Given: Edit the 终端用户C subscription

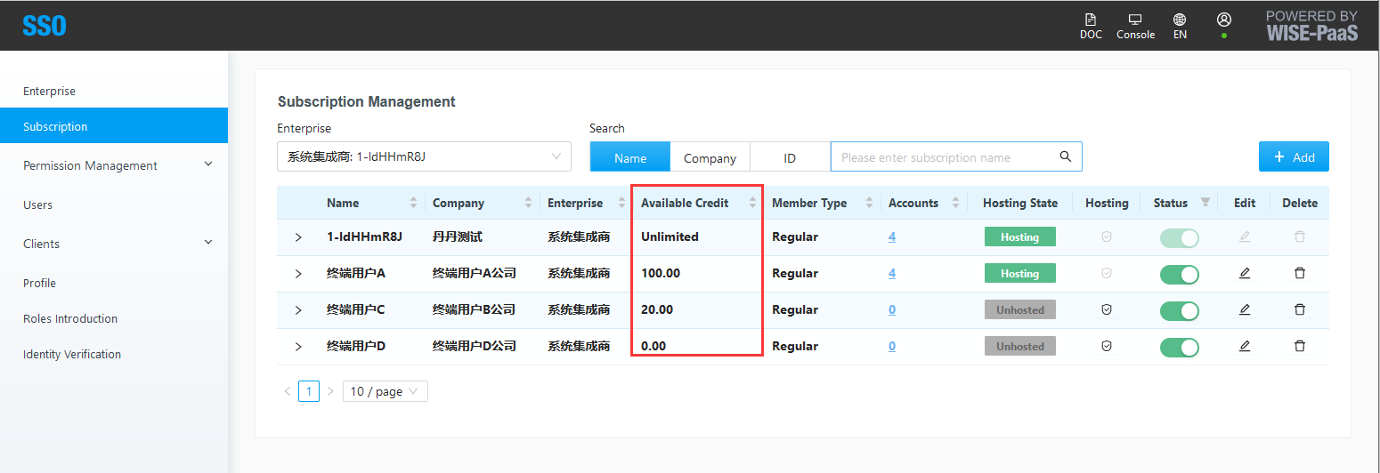Looking at the screenshot, I should pyautogui.click(x=1245, y=309).
